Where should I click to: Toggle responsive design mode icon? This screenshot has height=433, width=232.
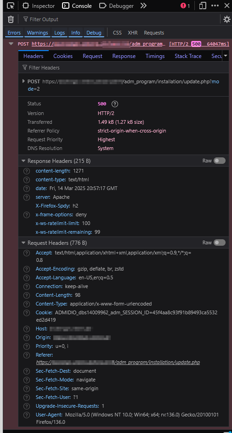(203, 6)
